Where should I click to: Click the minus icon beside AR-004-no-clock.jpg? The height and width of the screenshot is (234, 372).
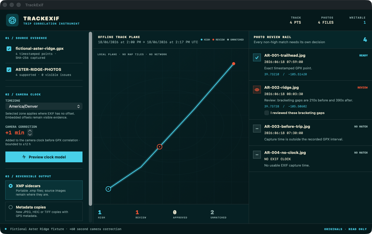pyautogui.click(x=257, y=154)
